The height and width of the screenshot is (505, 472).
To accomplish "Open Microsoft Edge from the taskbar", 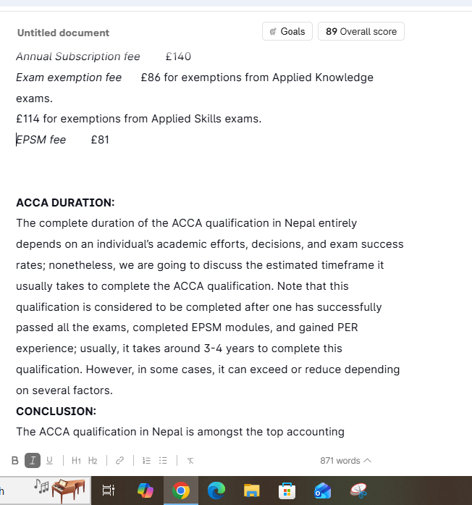I will [216, 491].
